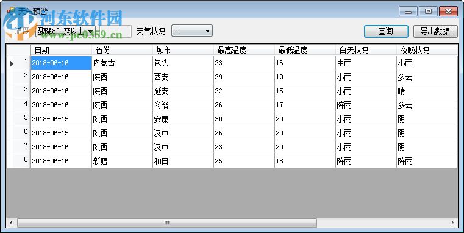Click the 汉中 cell in row 6
The height and width of the screenshot is (233, 464).
(x=183, y=133)
